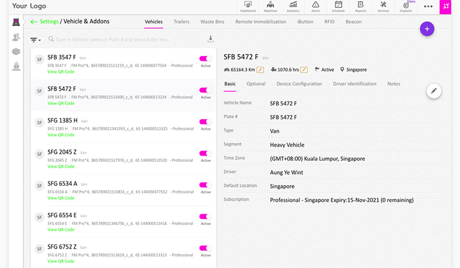The height and width of the screenshot is (268, 460).
Task: Disable Active switch for SFG 1385 H
Action: (x=205, y=121)
